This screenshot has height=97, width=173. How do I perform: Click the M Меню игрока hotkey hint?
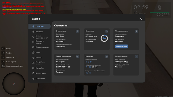[x=9, y=62]
